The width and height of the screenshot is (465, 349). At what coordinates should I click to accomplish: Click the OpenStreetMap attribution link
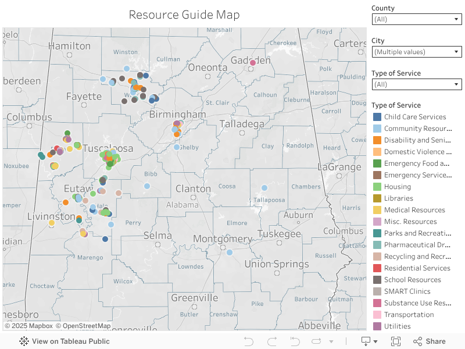tap(83, 326)
